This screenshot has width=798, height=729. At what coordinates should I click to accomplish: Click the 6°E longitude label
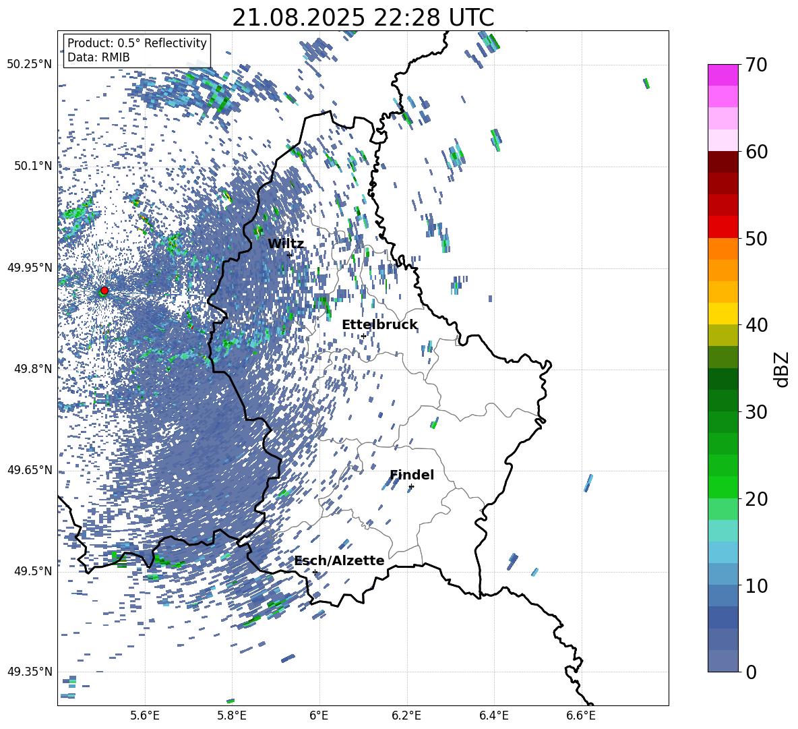point(319,716)
